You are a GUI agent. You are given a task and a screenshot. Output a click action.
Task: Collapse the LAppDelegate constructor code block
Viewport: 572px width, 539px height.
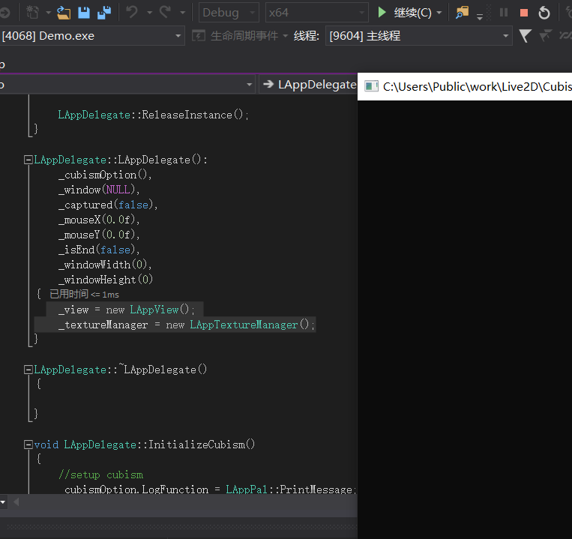point(28,160)
